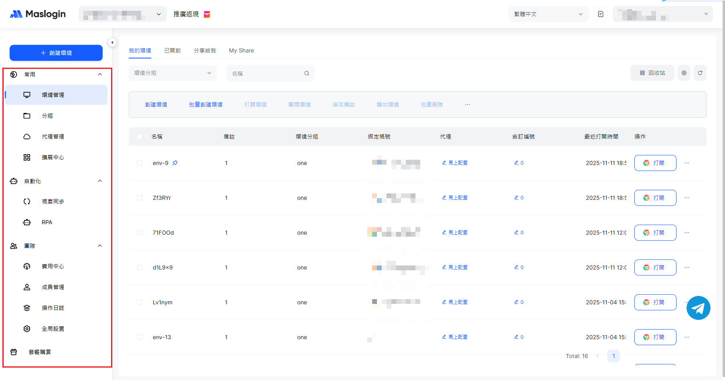Edit custom number pencil icon for Zf3RYr
Screen dimensions: 725x380
point(516,197)
